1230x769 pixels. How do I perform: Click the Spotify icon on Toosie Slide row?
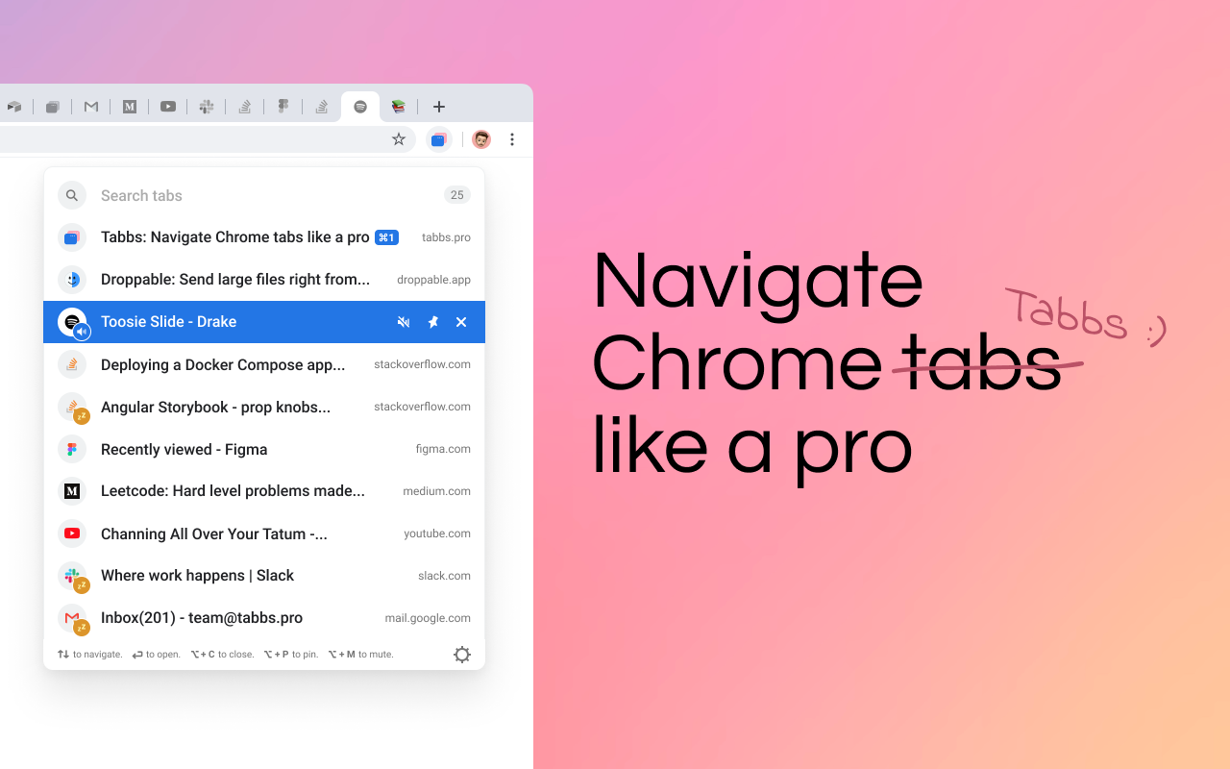tap(72, 322)
